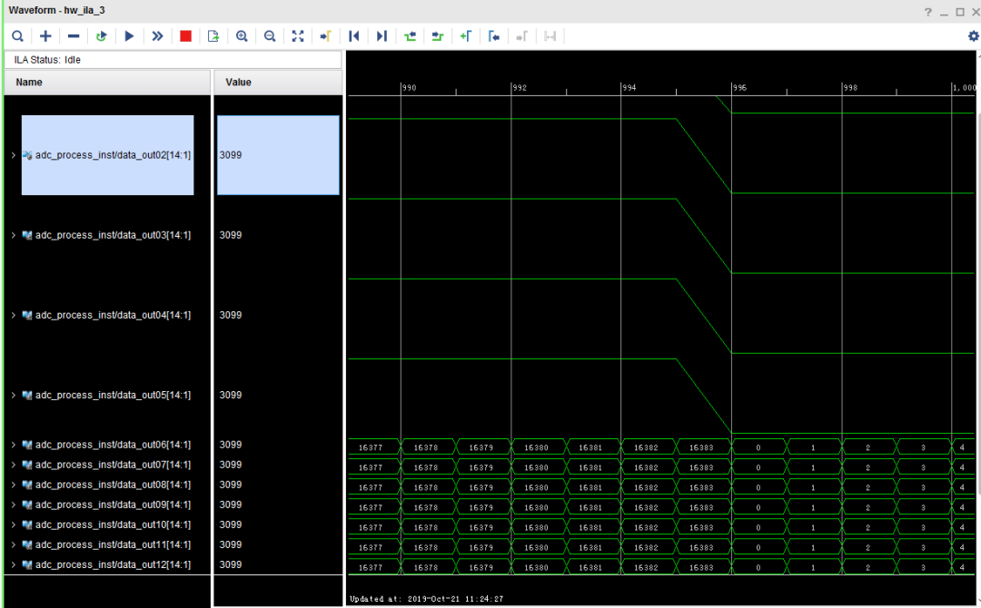Screen dimensions: 981x608
Task: Select signal adc_process_inst/data_out09[14:1]
Action: [x=114, y=505]
